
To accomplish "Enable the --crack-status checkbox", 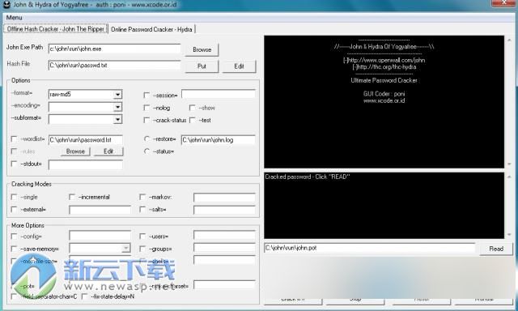I will (147, 121).
